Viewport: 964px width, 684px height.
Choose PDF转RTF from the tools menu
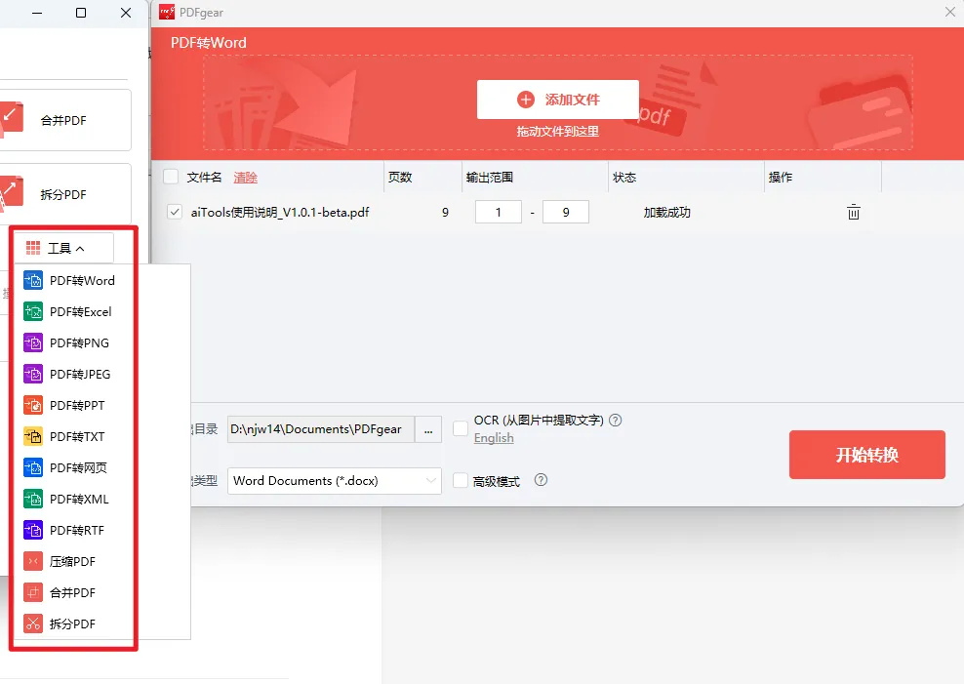(76, 531)
